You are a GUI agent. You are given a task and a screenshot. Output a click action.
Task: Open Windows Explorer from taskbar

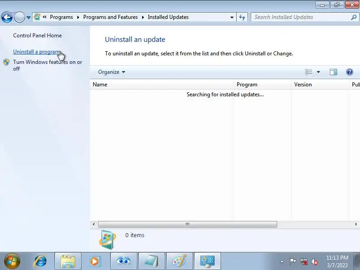click(x=68, y=261)
